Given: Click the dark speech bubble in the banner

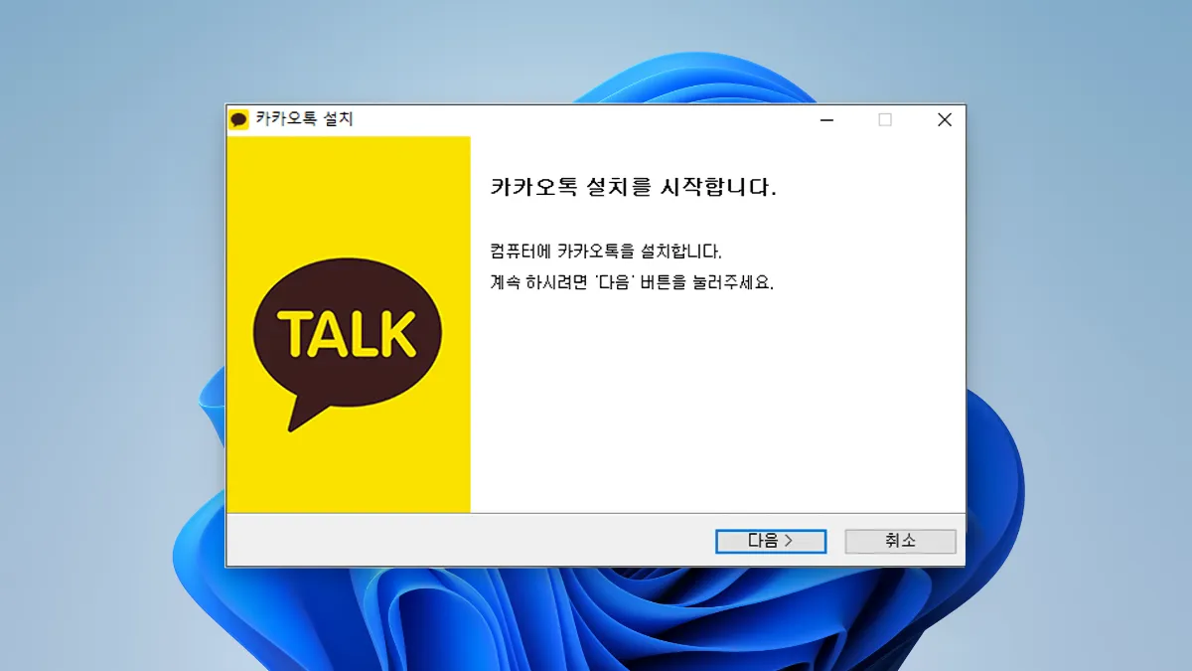Looking at the screenshot, I should [349, 328].
